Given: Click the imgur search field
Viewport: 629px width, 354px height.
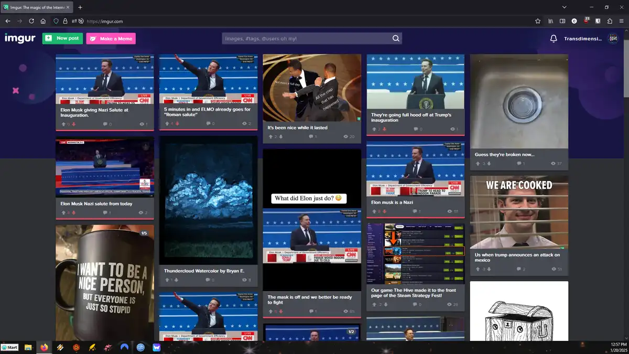Looking at the screenshot, I should click(x=307, y=38).
